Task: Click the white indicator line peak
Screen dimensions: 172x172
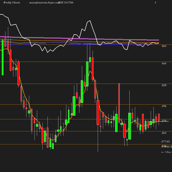Action: (x=90, y=21)
